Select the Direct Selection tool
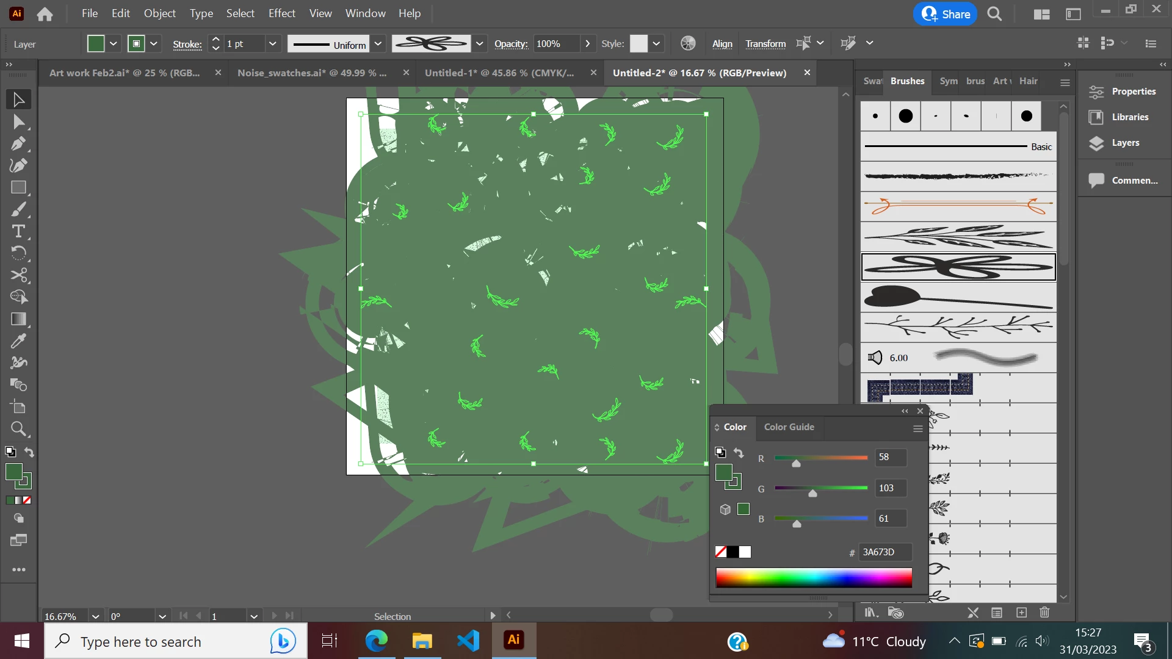The image size is (1172, 659). [18, 122]
